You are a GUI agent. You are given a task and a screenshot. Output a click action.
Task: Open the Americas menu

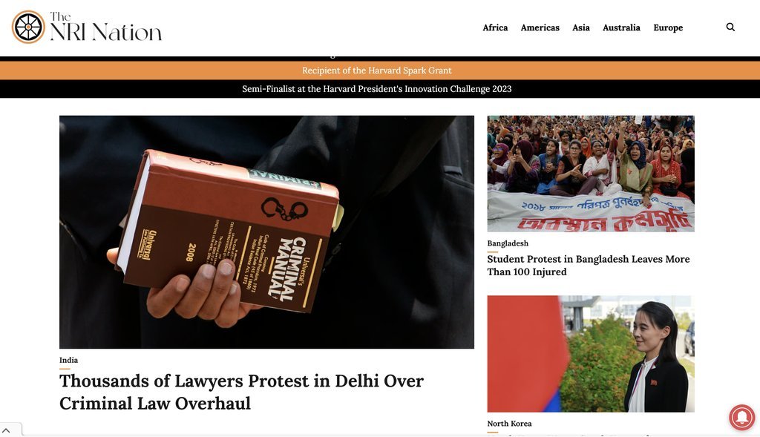pyautogui.click(x=540, y=27)
